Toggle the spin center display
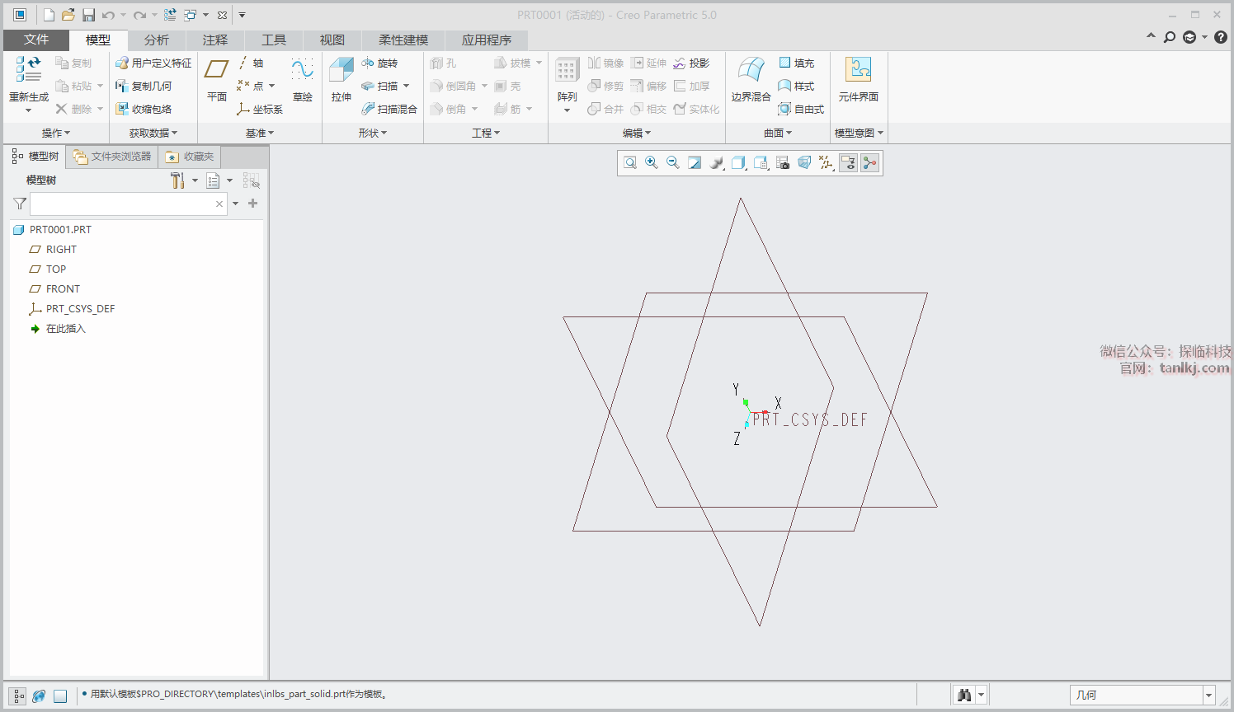The width and height of the screenshot is (1234, 712). pyautogui.click(x=869, y=163)
